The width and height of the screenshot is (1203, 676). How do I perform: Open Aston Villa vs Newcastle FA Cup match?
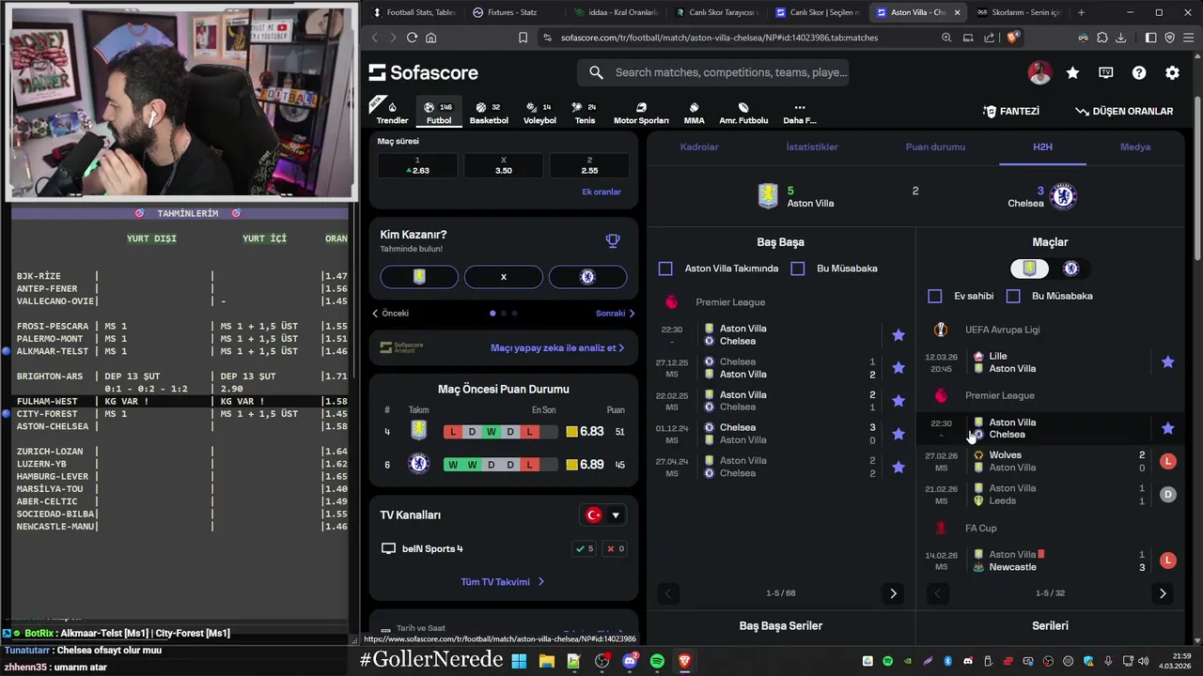click(x=1051, y=561)
